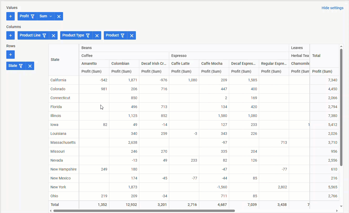Click Illinois total value 7,380
The height and width of the screenshot is (213, 349).
[325, 116]
